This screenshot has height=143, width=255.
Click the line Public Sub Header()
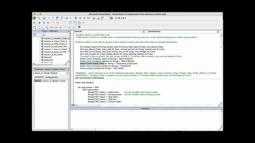click(84, 83)
